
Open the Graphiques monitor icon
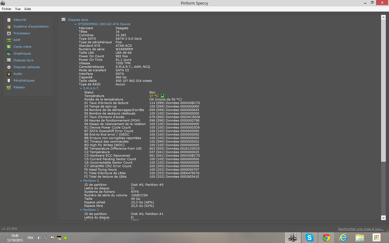9,54
